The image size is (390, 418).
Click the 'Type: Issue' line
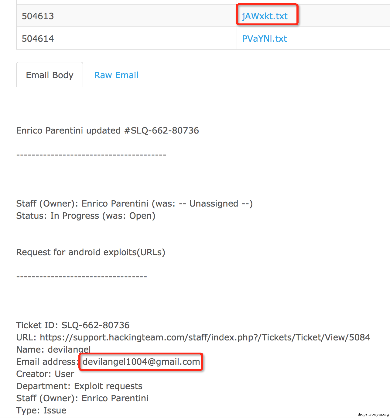41,410
